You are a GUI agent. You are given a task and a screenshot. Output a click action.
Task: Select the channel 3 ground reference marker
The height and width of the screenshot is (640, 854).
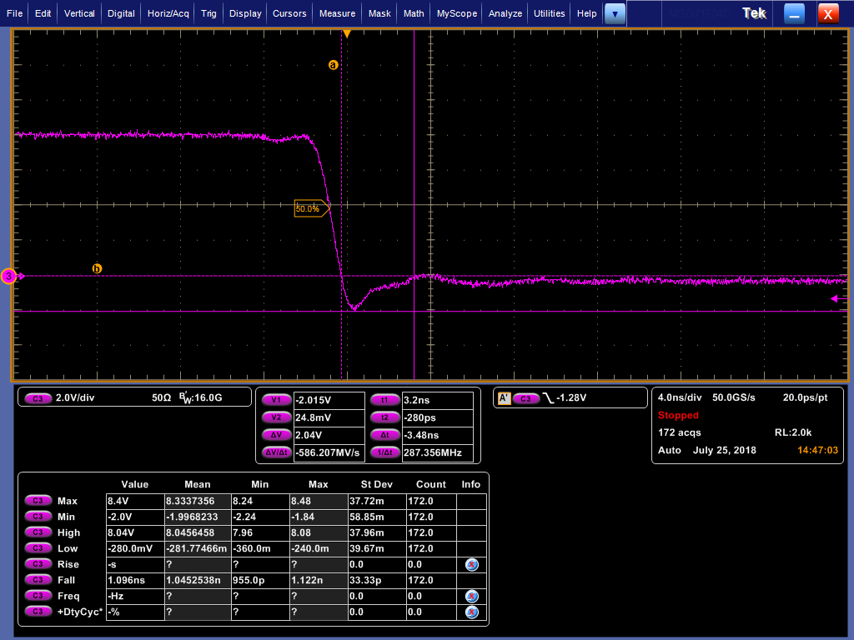pos(9,277)
